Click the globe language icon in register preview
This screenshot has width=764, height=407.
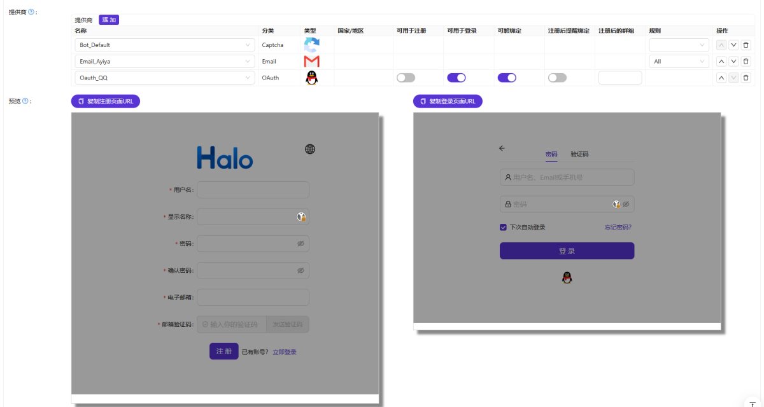(x=310, y=149)
